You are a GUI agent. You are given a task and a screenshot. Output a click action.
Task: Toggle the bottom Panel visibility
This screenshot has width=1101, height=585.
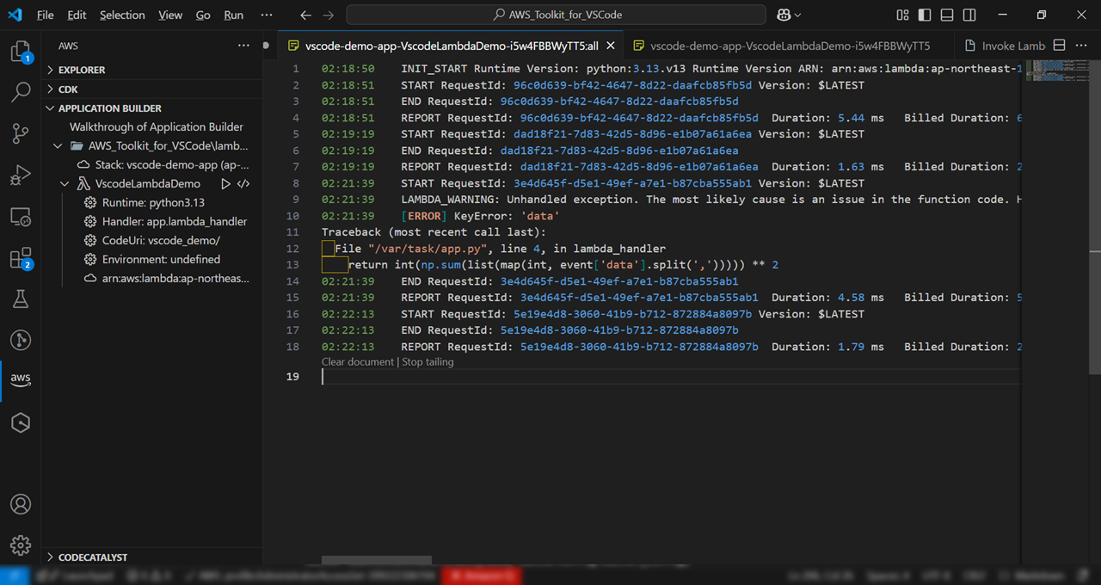tap(946, 15)
